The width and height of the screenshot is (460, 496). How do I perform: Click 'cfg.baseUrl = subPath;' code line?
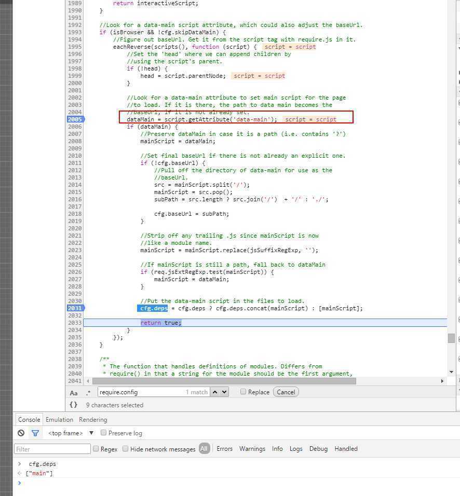(x=192, y=214)
